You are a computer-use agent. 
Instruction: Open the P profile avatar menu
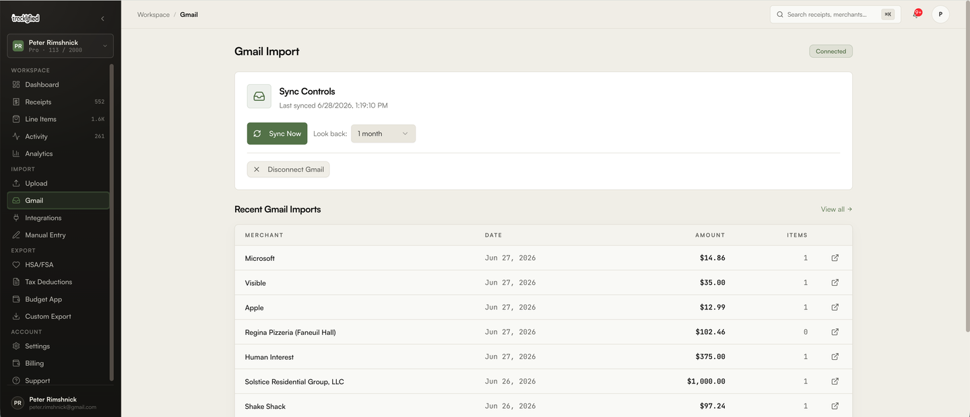click(940, 14)
